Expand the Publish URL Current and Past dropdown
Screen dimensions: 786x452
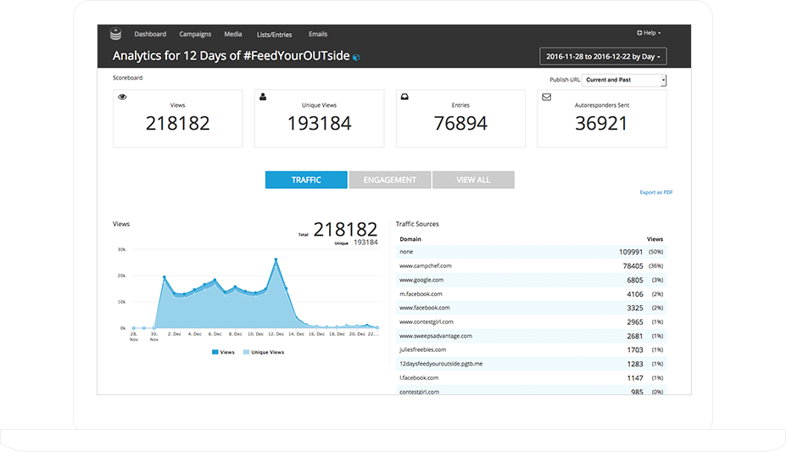pyautogui.click(x=623, y=80)
